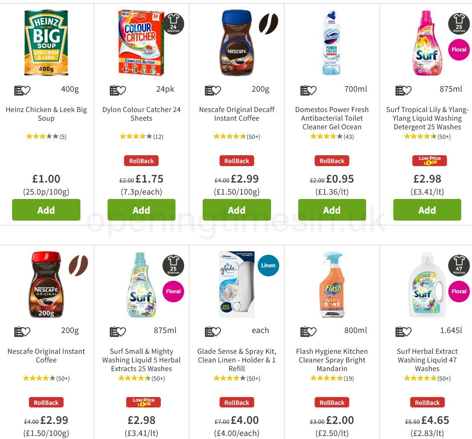Add Heinz Chicken & Leek Big Soup to basket
Image resolution: width=472 pixels, height=439 pixels.
tap(46, 210)
